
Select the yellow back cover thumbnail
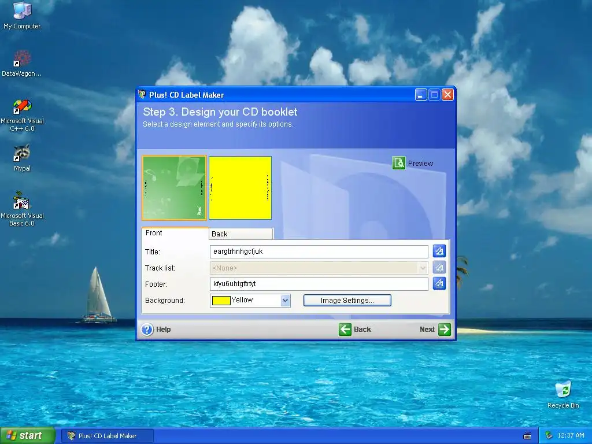[x=240, y=188]
